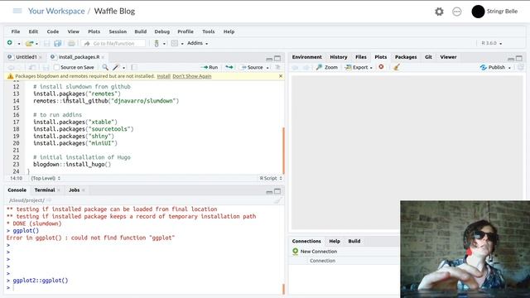Click the Don't Show Again link
Image resolution: width=530 pixels, height=298 pixels.
[192, 76]
